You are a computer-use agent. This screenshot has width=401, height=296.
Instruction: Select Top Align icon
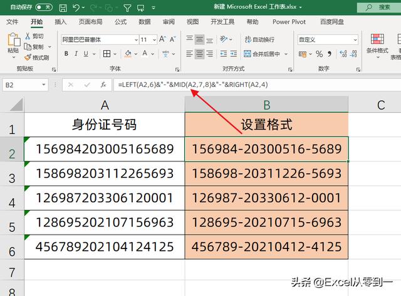[189, 39]
